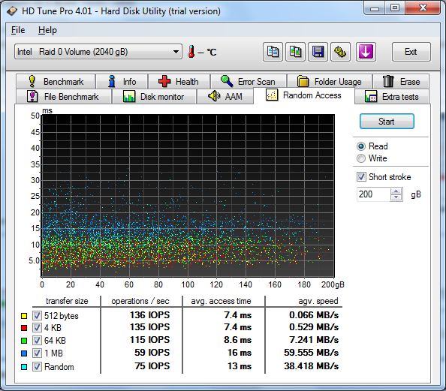This screenshot has height=391, width=446.
Task: Click the HD Tune title bar app icon
Action: point(12,11)
